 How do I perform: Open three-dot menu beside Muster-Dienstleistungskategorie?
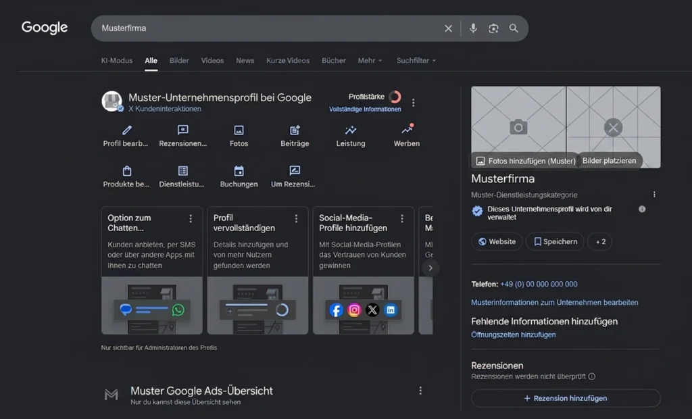[654, 194]
